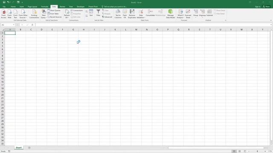273x153 pixels.
Task: Switch to the Page Layout tab
Action: pos(32,7)
